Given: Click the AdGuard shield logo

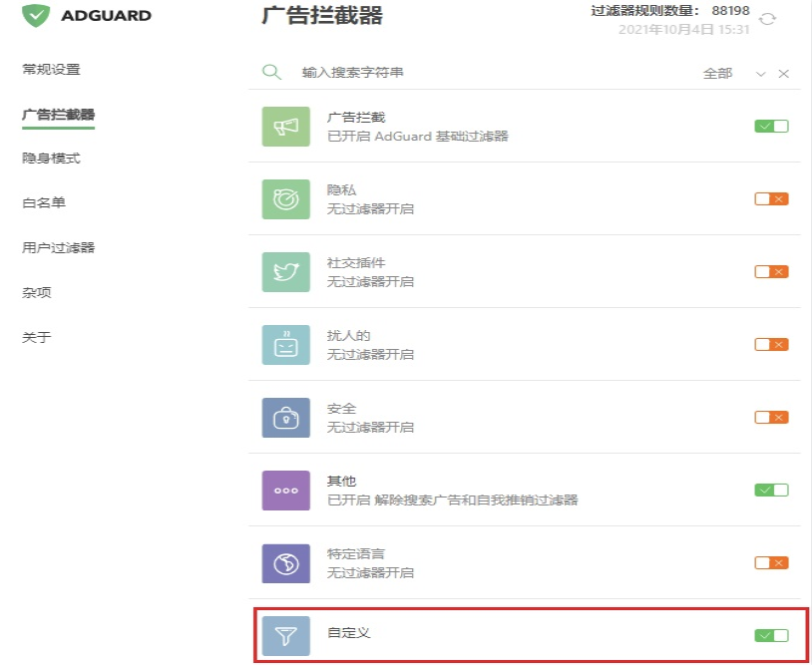Looking at the screenshot, I should tap(36, 15).
